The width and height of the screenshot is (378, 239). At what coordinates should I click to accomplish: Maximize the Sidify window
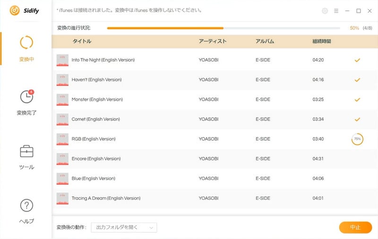coord(359,11)
